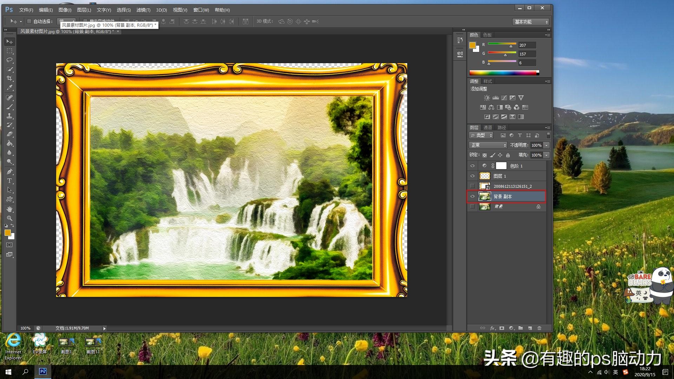Select the Horizontal Type tool
Screen dimensions: 674x379
[9, 181]
